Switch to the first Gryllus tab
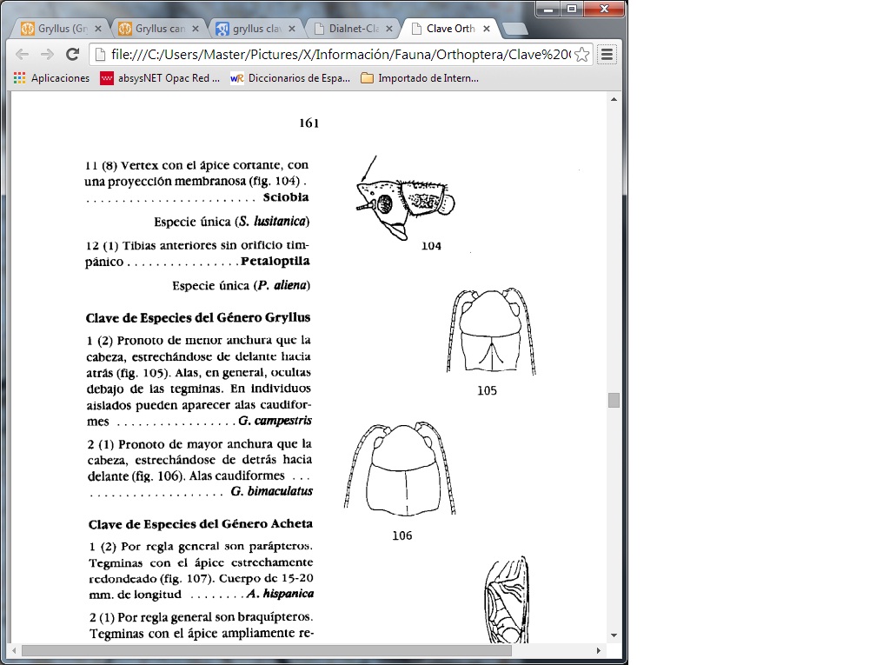The height and width of the screenshot is (665, 876). coord(56,29)
